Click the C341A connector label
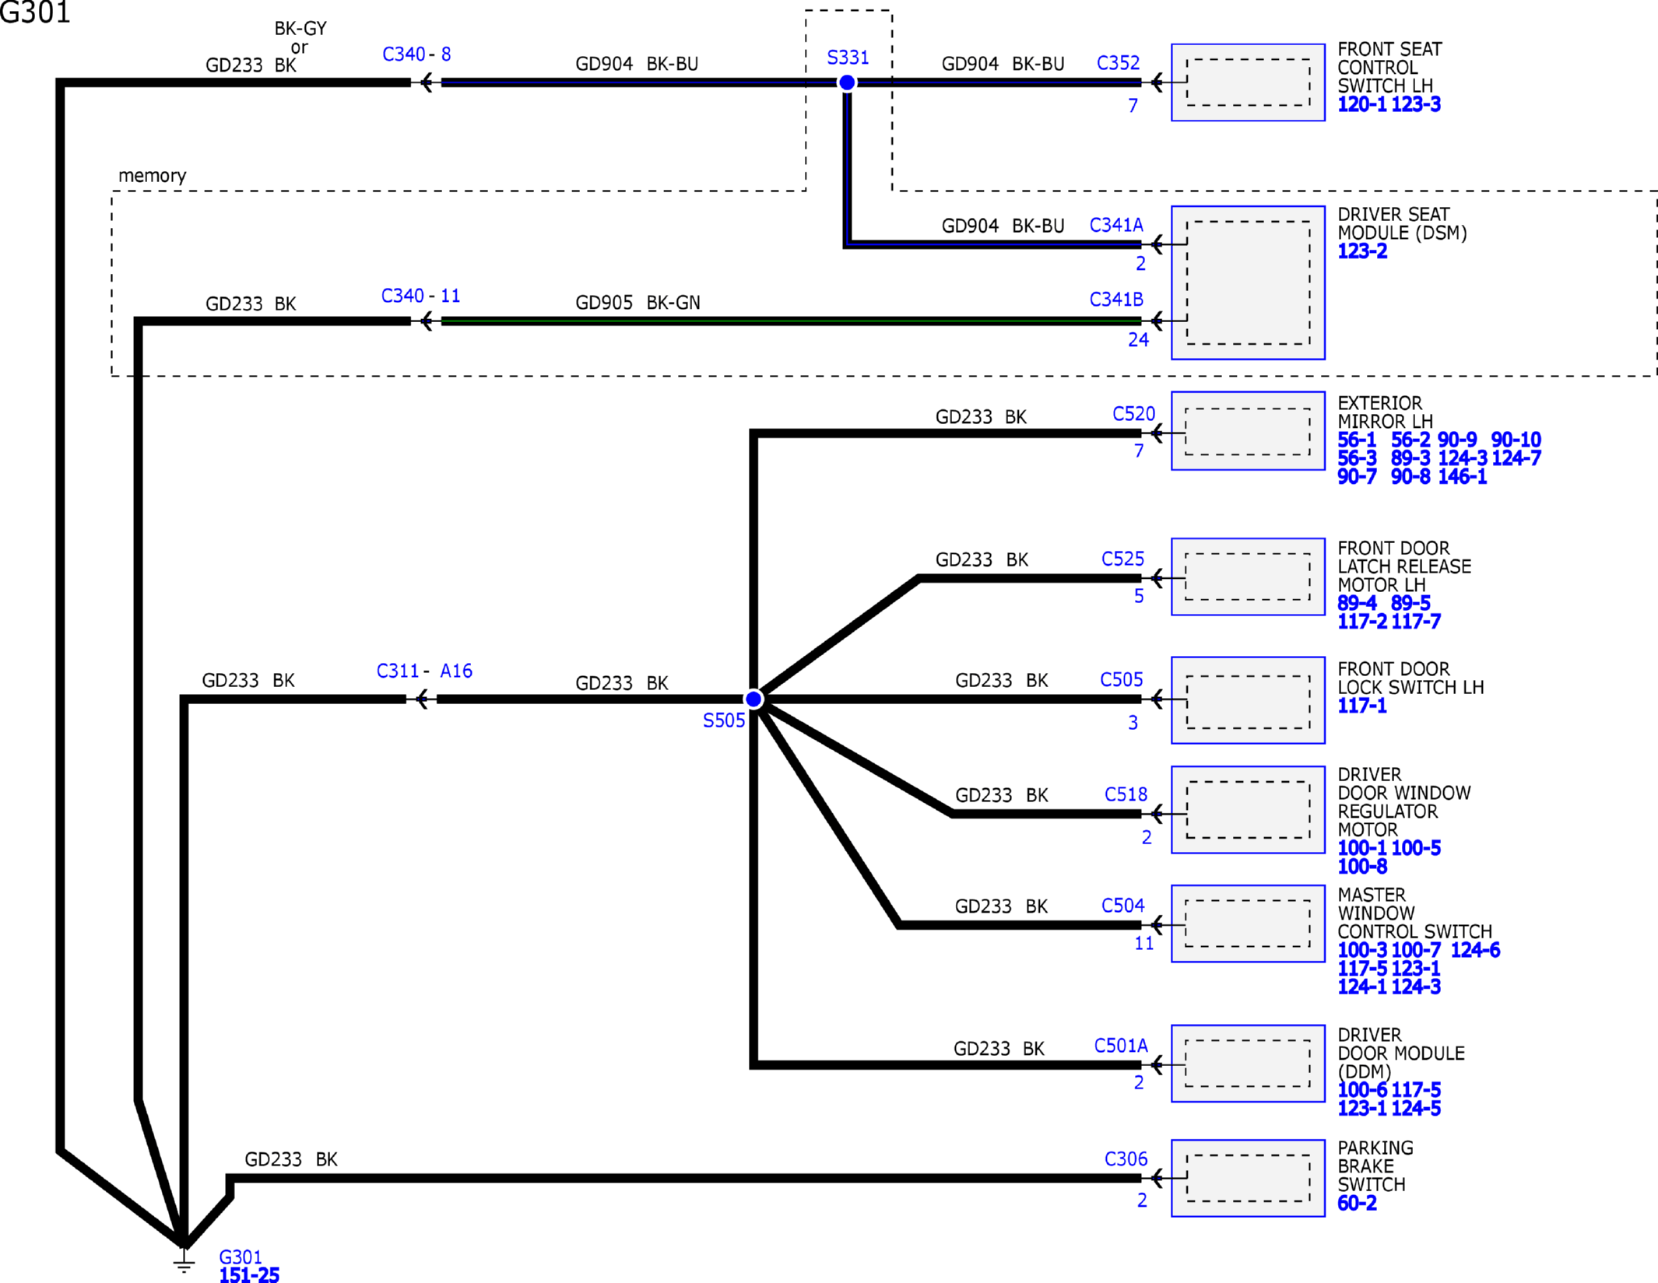This screenshot has height=1283, width=1658. coord(1116,226)
